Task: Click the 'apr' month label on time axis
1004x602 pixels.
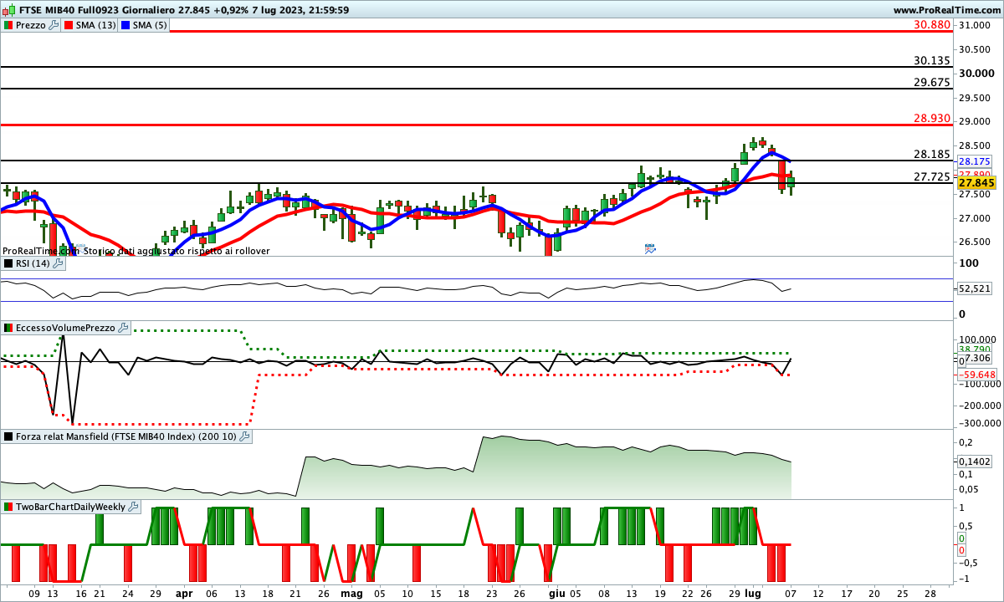Action: [184, 593]
